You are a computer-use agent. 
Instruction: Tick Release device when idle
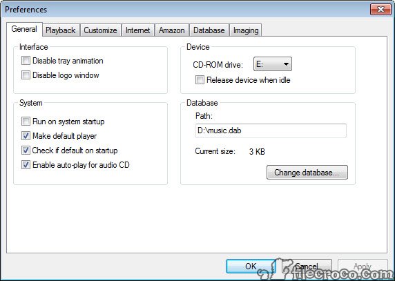tap(200, 80)
